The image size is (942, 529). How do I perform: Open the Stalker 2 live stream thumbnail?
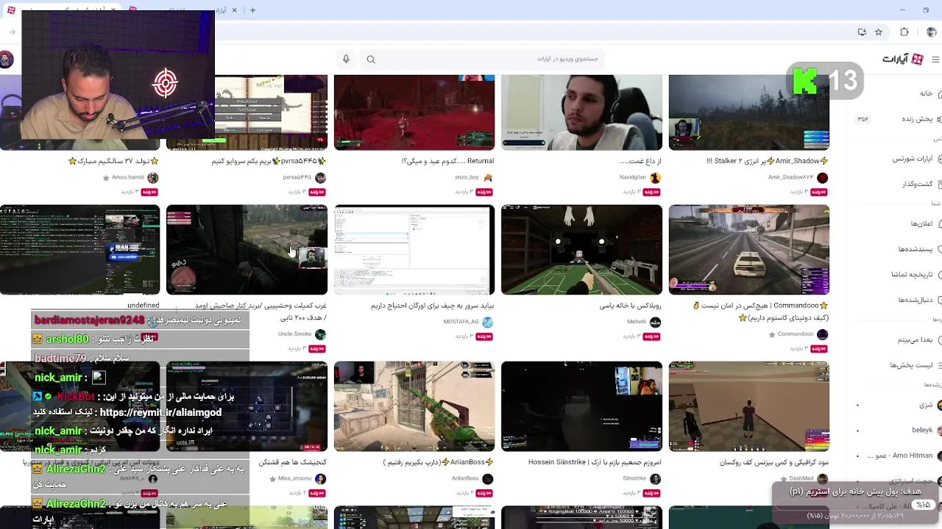(x=748, y=112)
